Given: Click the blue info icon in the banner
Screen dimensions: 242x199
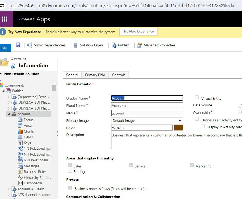Looking at the screenshot, I should (3, 32).
